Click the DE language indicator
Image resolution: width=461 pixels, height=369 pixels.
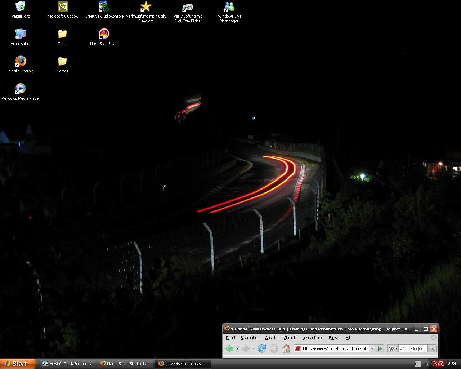417,364
